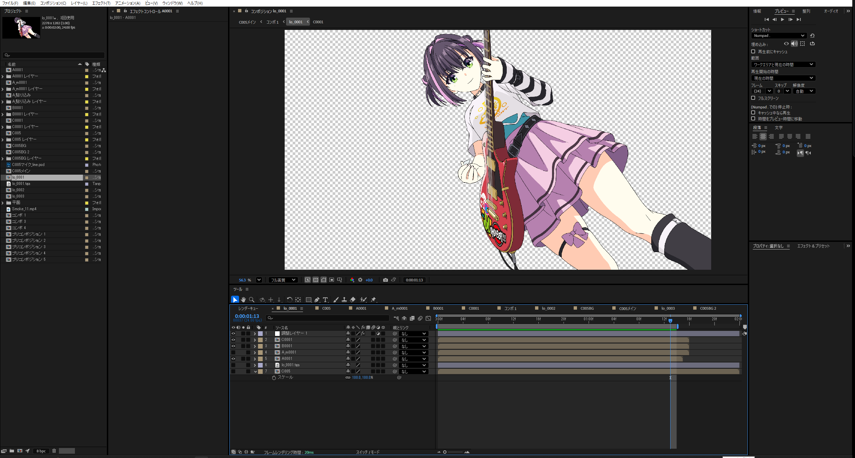Open the Graph Editor in timeline
The height and width of the screenshot is (458, 855).
(x=428, y=318)
